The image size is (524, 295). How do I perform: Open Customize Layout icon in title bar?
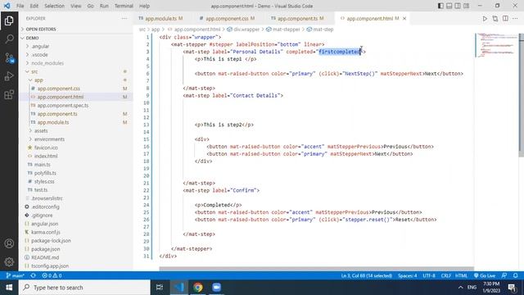pos(466,6)
